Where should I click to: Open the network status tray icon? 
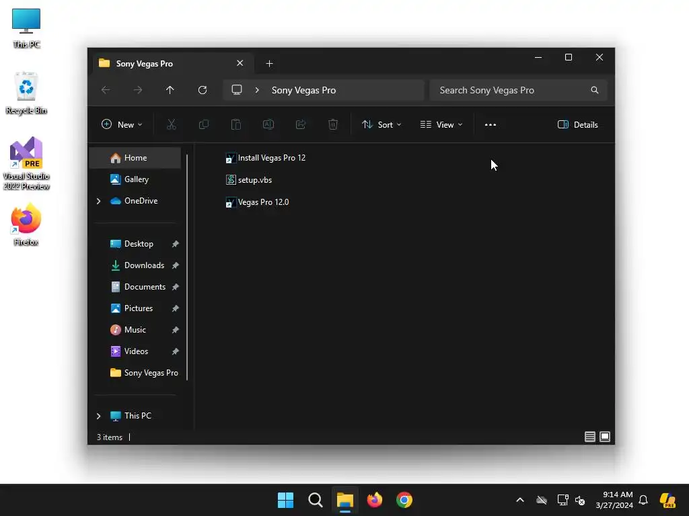coord(563,500)
